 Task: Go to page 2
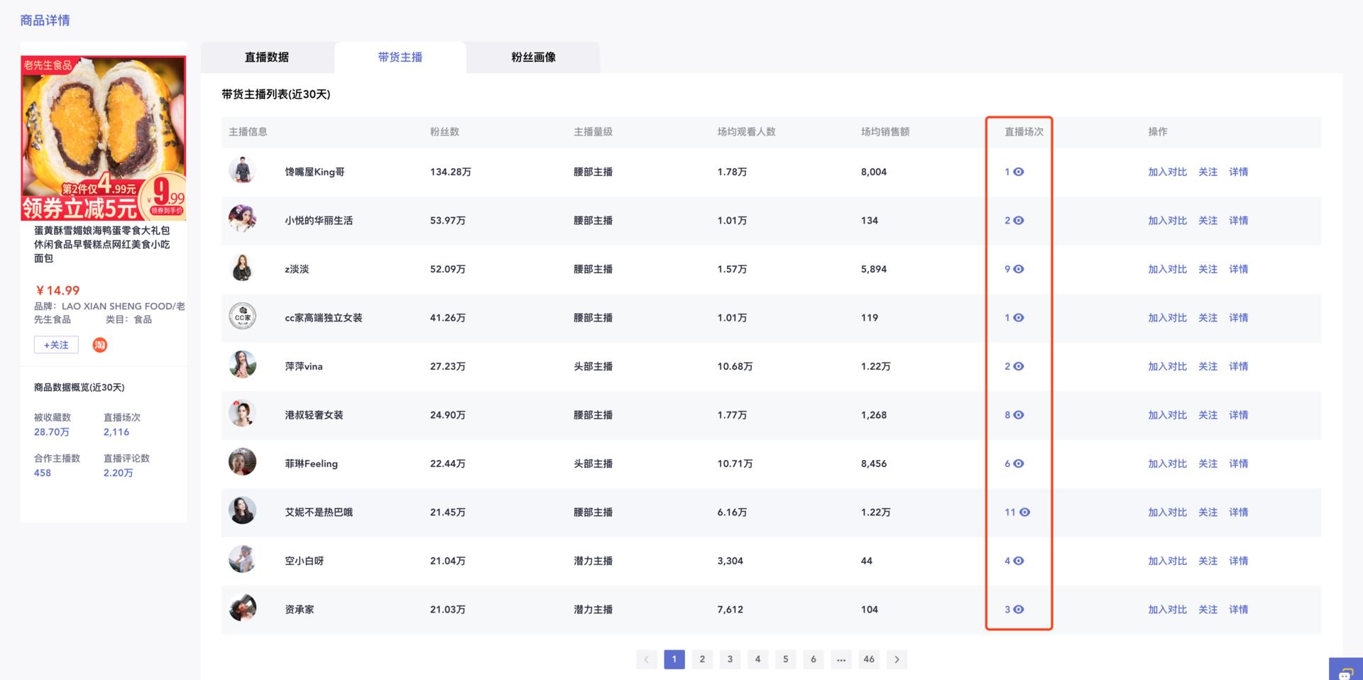tap(702, 659)
